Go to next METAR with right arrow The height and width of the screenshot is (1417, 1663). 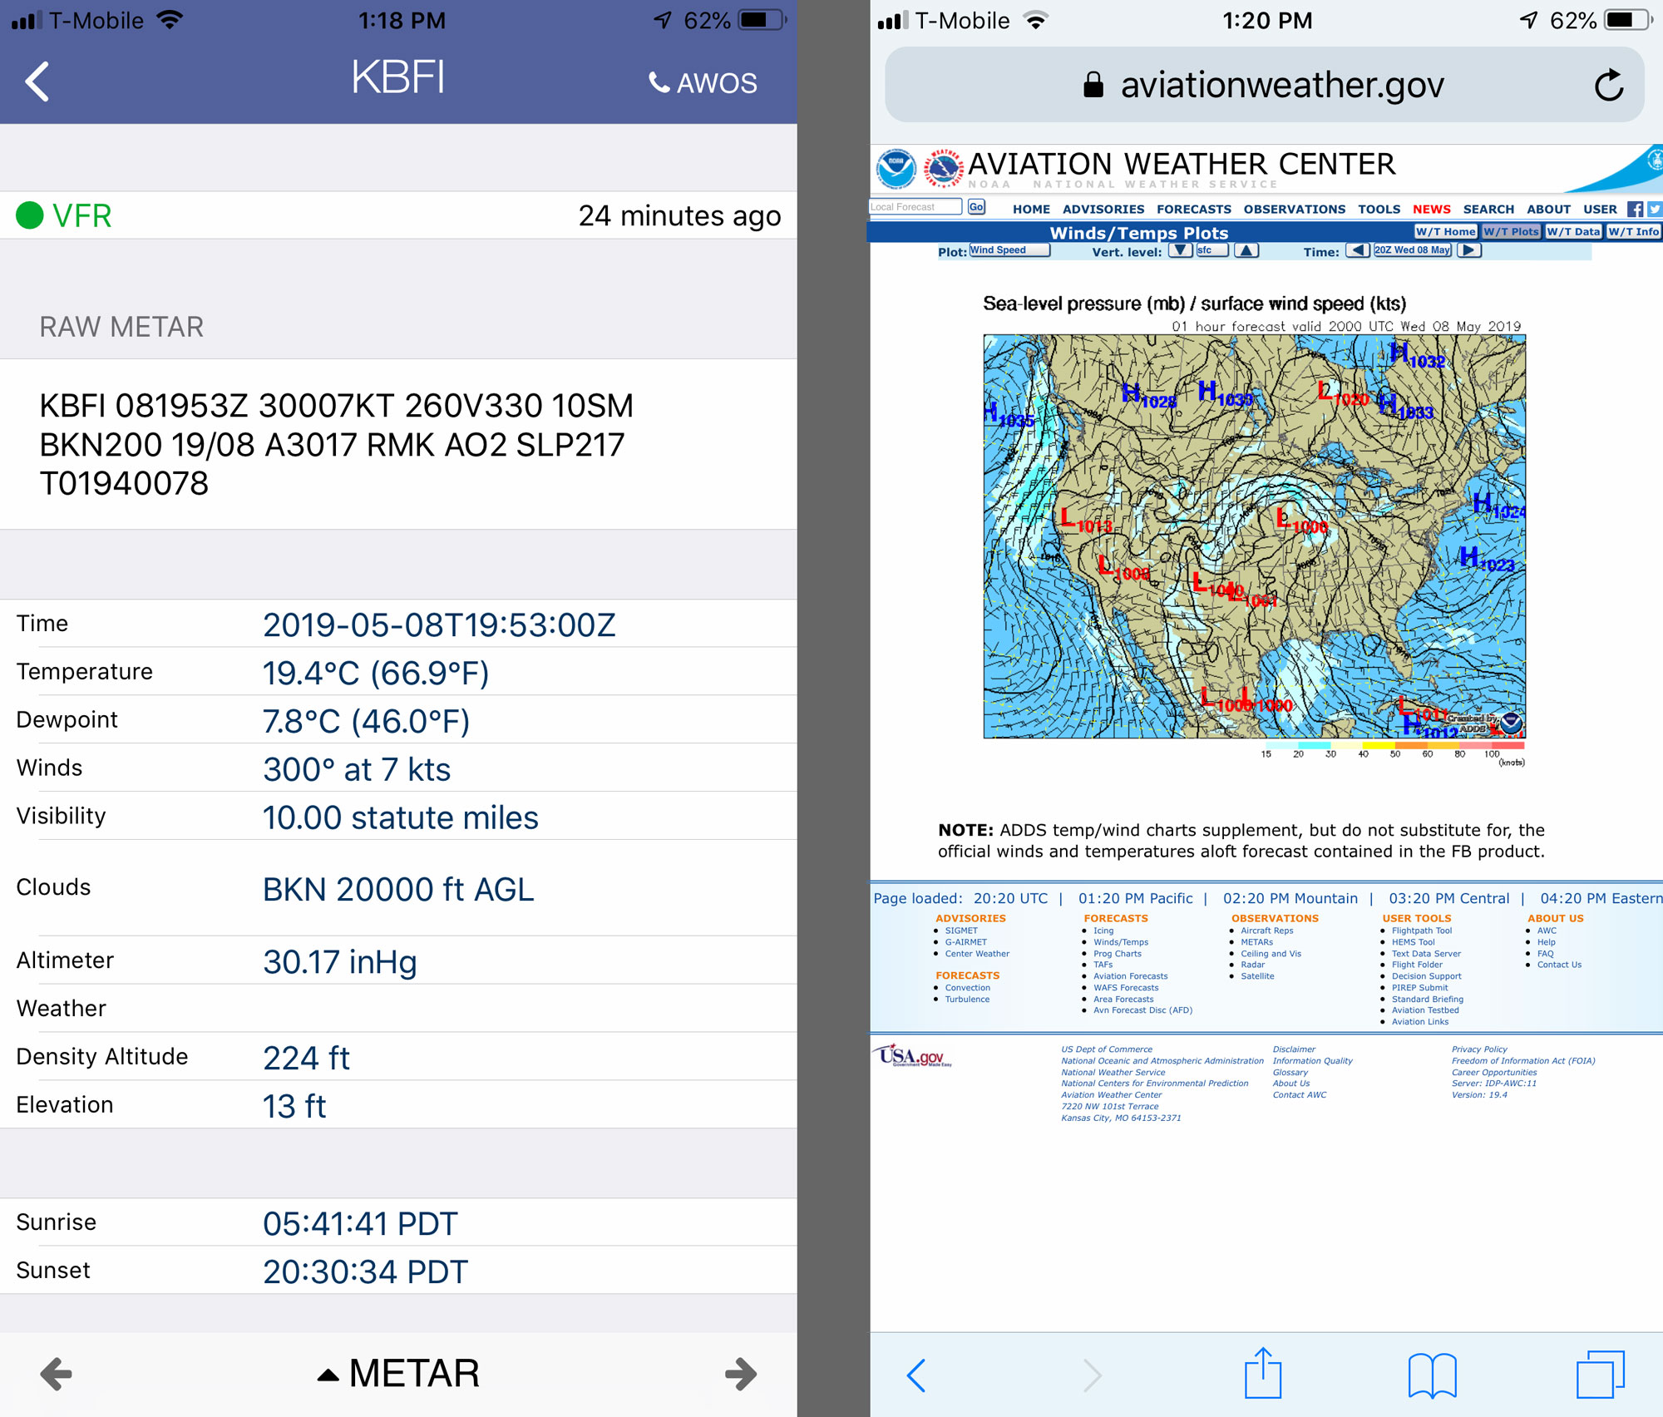[740, 1374]
